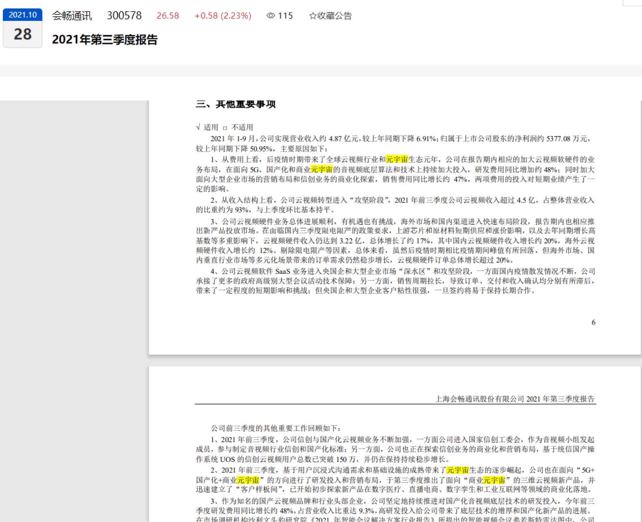Click the 26.58 stock price
The image size is (642, 522).
click(168, 15)
